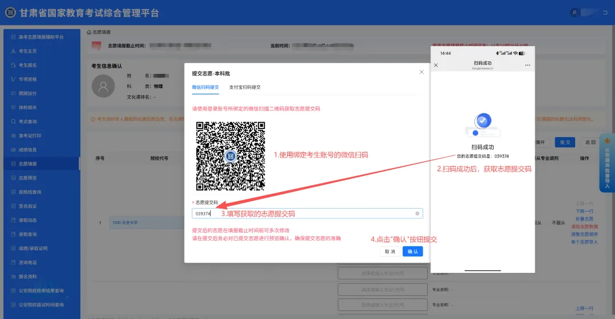Switch to 支付宝扫码提交 tab

pos(245,87)
